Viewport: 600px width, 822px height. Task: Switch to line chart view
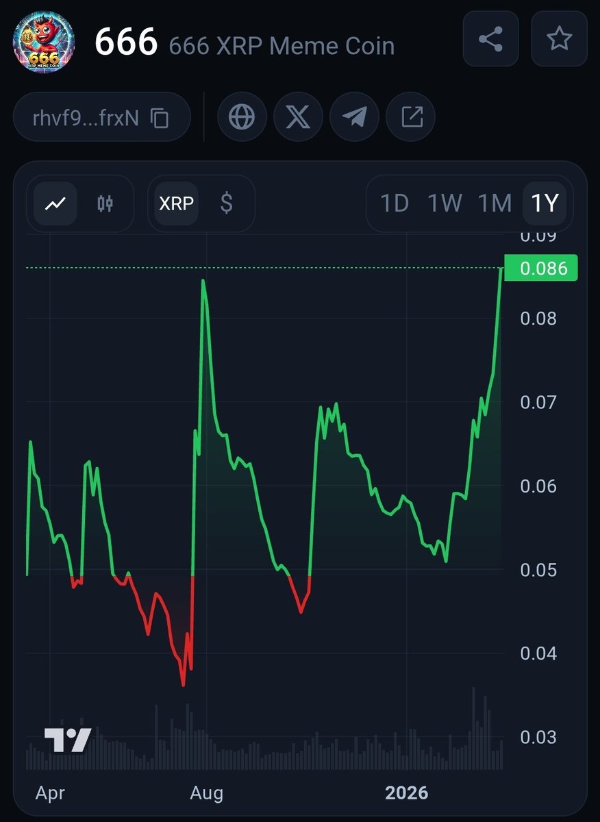pyautogui.click(x=55, y=203)
